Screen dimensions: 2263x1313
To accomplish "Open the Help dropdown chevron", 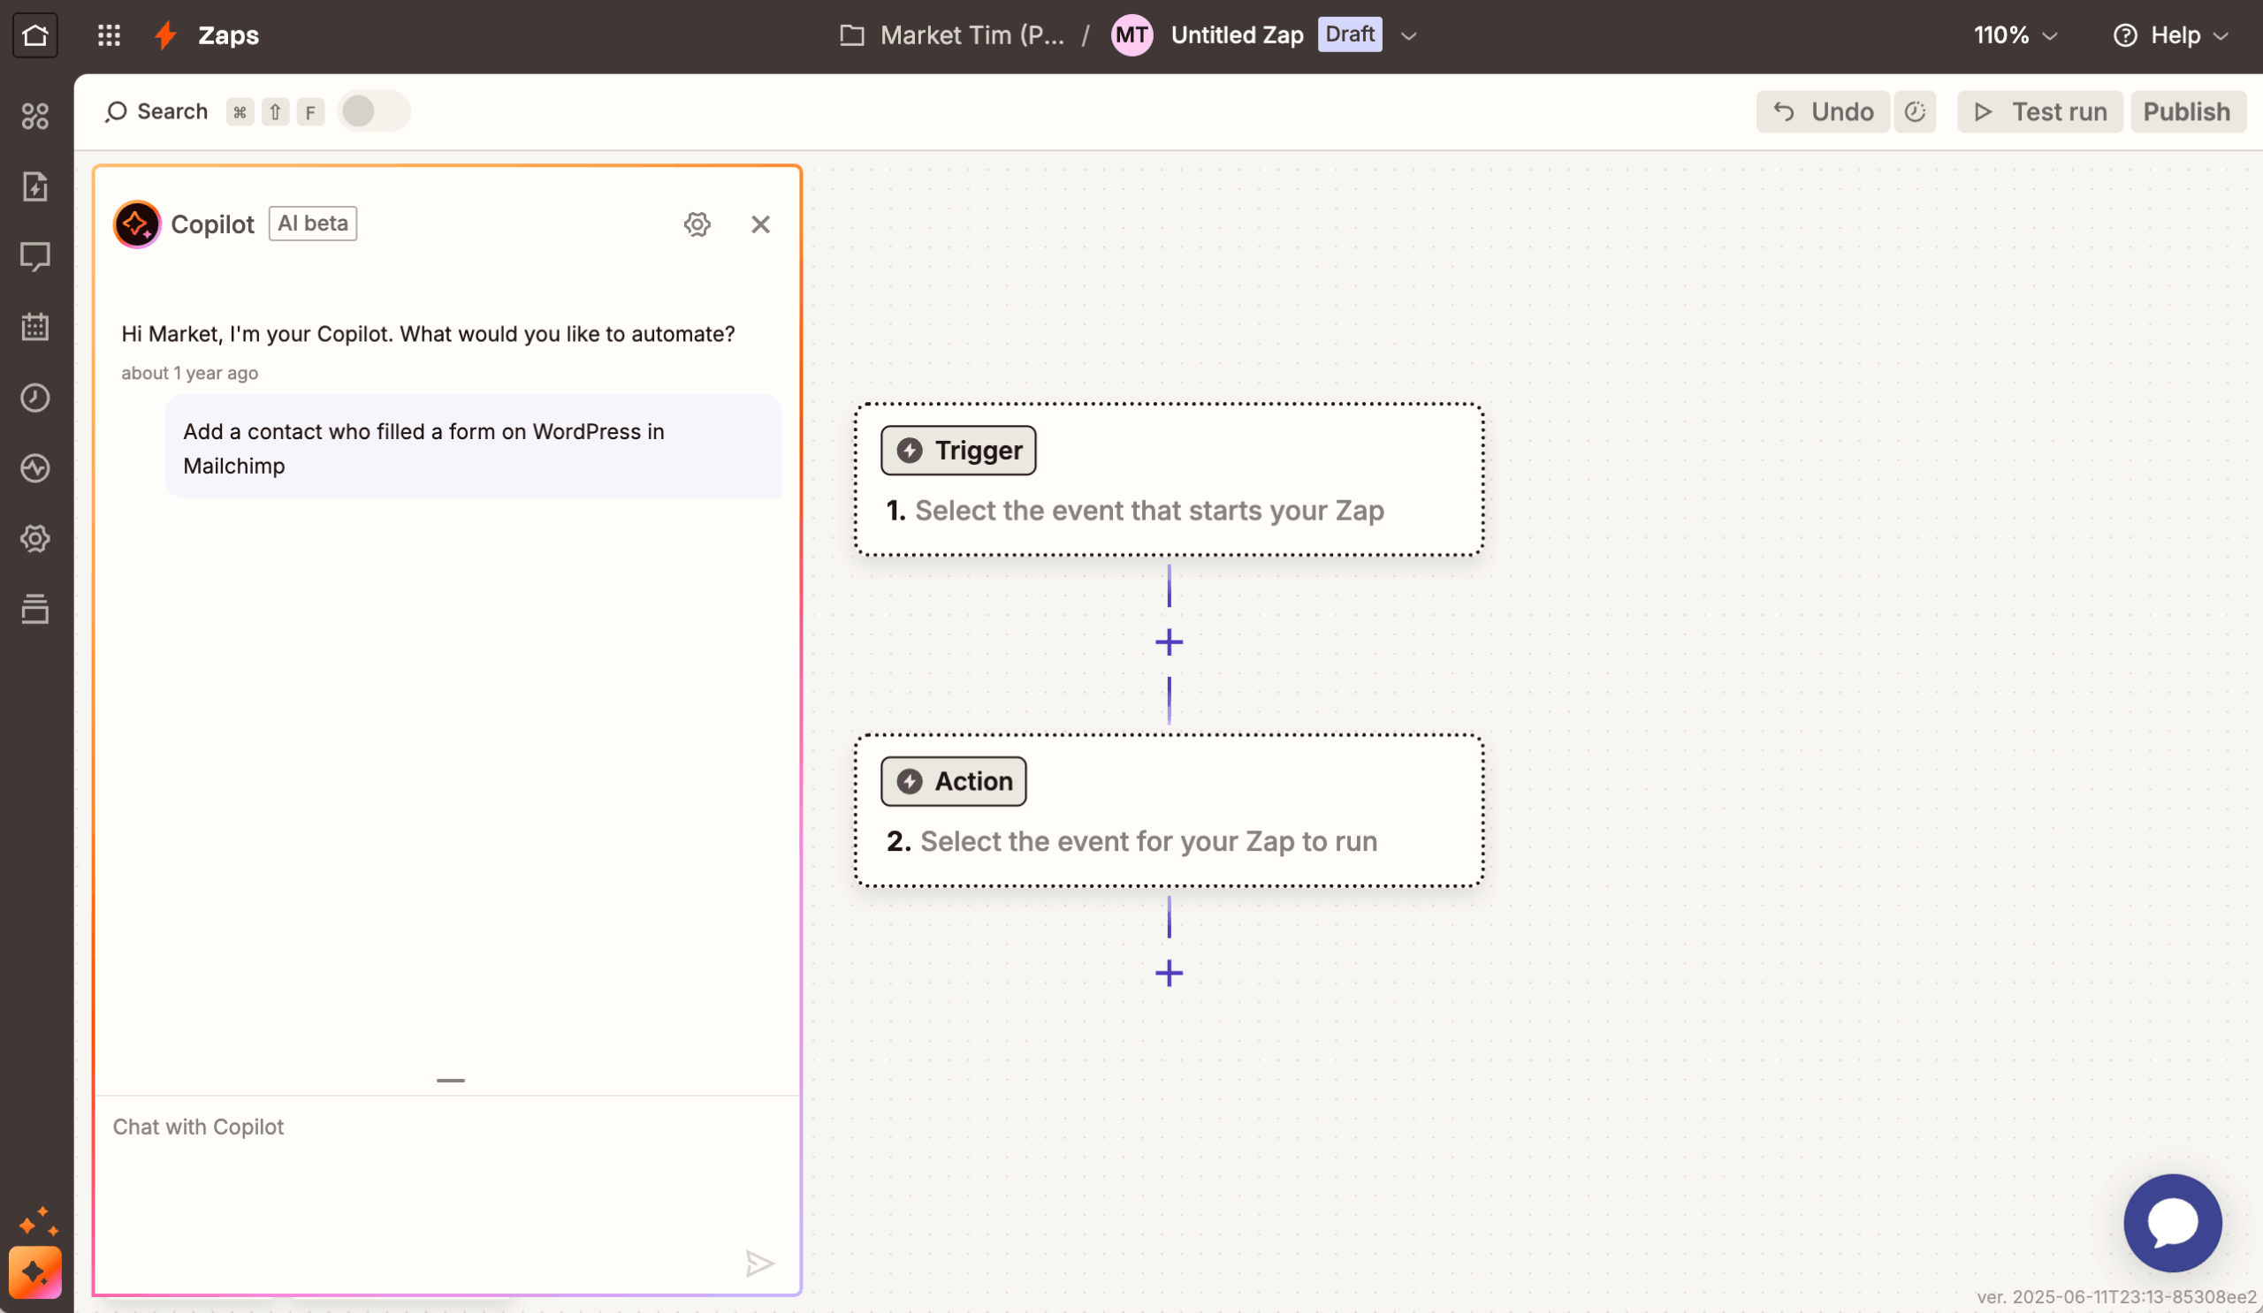I will (x=2221, y=36).
